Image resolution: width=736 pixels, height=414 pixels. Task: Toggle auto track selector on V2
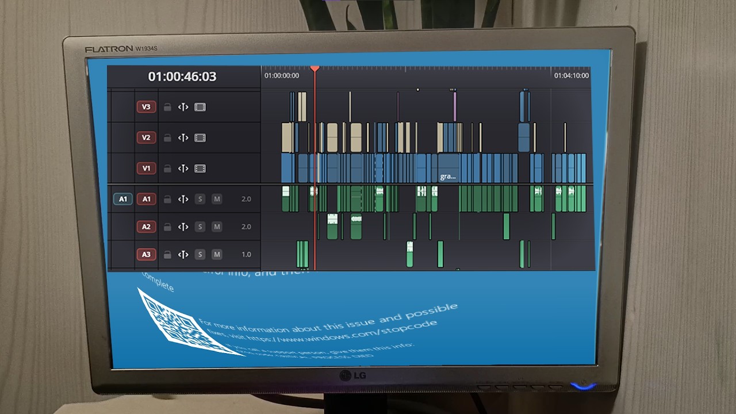(183, 137)
